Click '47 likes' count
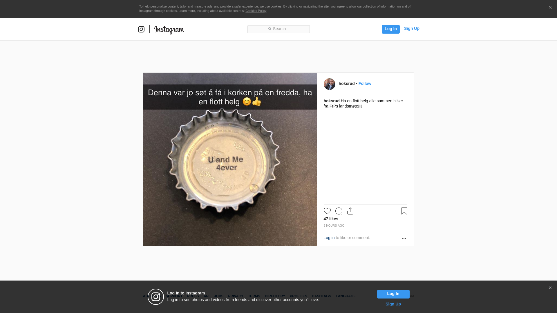The height and width of the screenshot is (313, 557). pyautogui.click(x=331, y=219)
